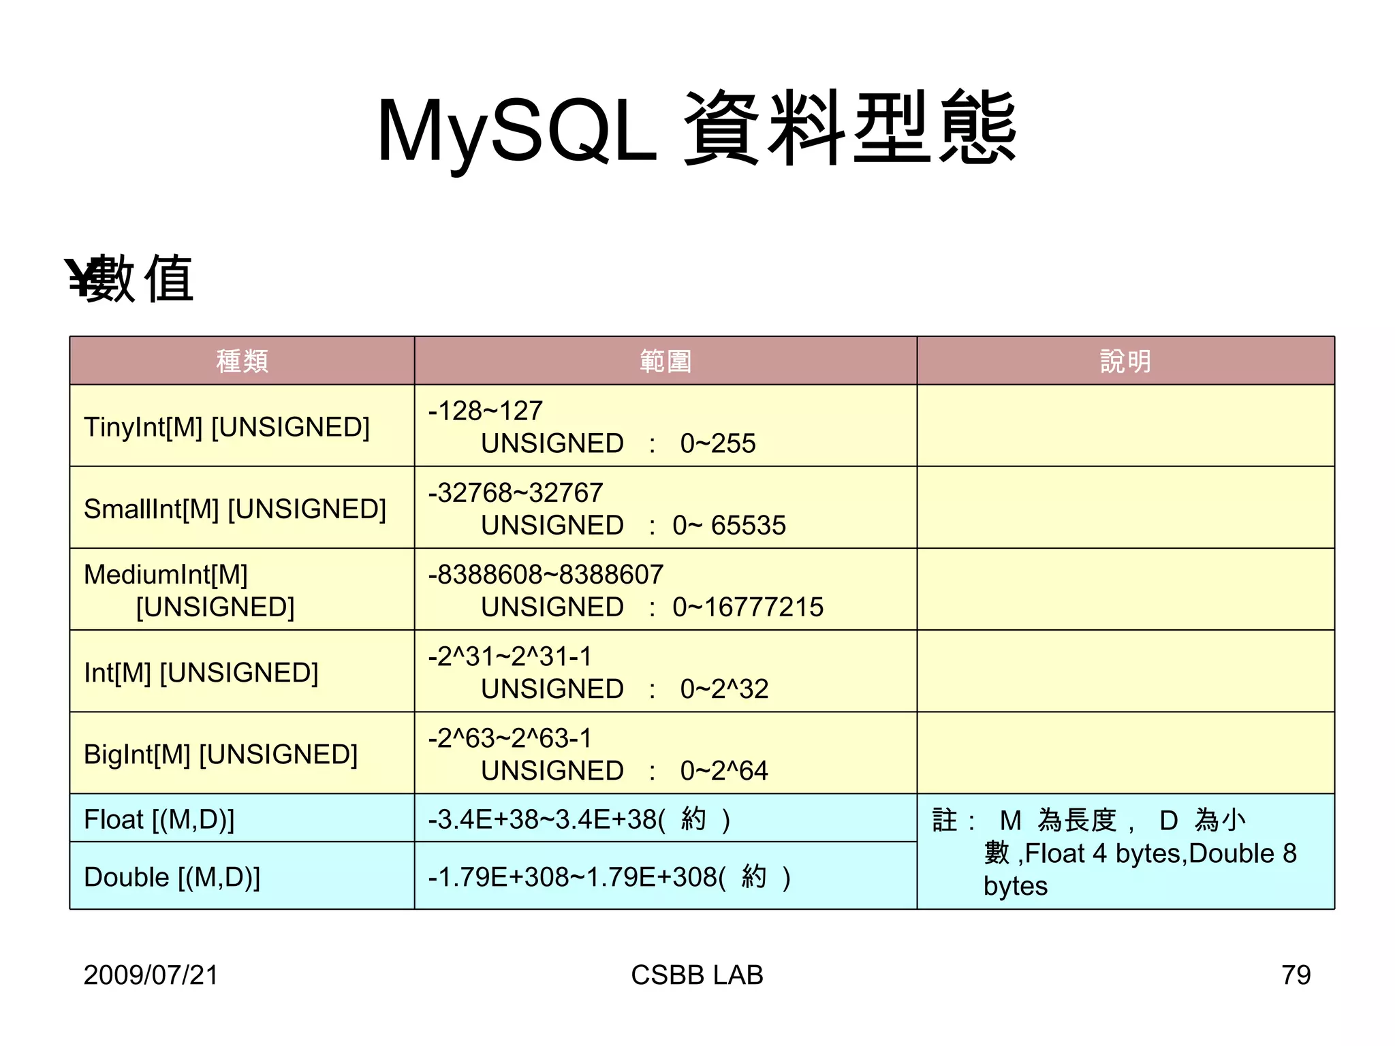Click the '-8388608~8388607' range text
1395x1046 pixels.
(546, 574)
